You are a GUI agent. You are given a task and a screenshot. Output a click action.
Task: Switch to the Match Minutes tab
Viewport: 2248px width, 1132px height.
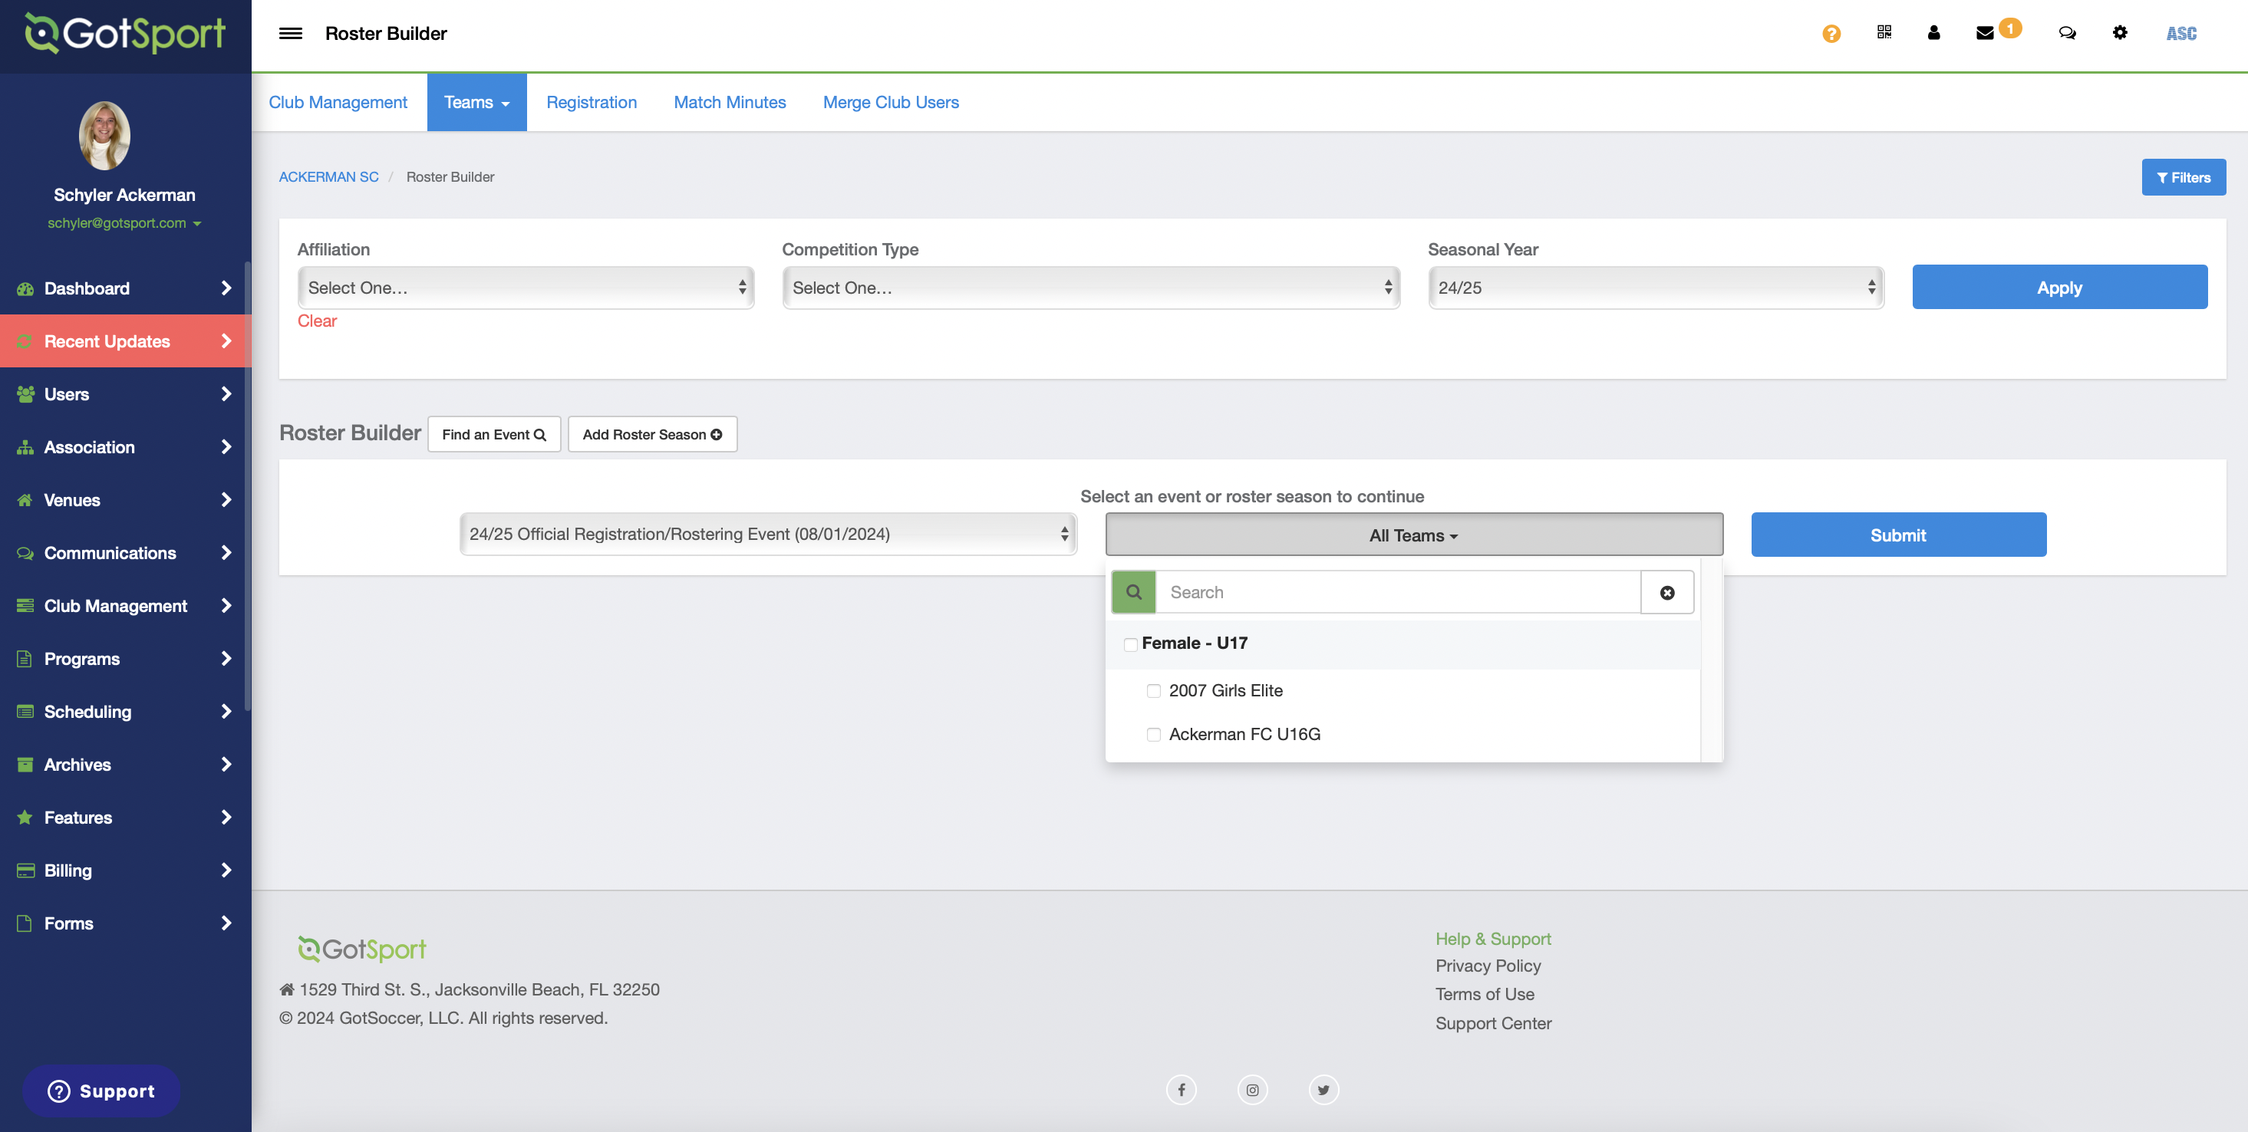tap(730, 102)
